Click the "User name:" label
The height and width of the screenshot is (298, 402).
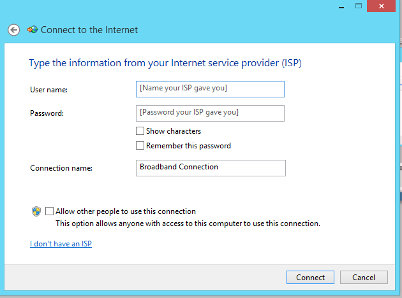48,90
